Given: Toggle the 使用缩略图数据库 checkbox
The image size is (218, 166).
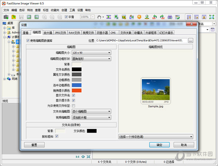Looking at the screenshot, I should point(28,40).
